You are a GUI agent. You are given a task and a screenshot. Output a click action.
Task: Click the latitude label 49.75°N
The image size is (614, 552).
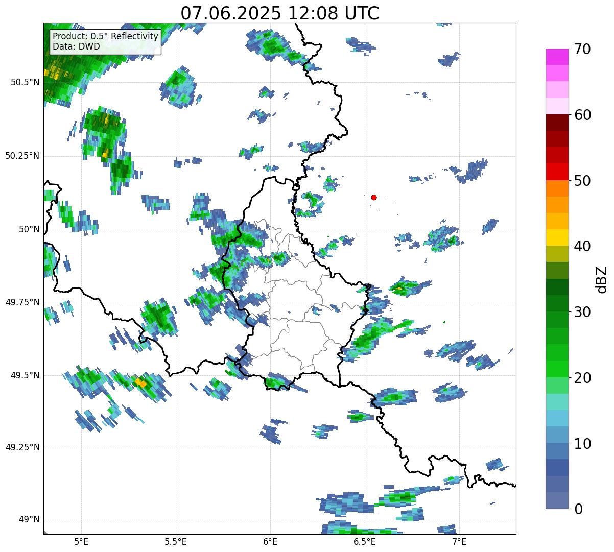(22, 302)
